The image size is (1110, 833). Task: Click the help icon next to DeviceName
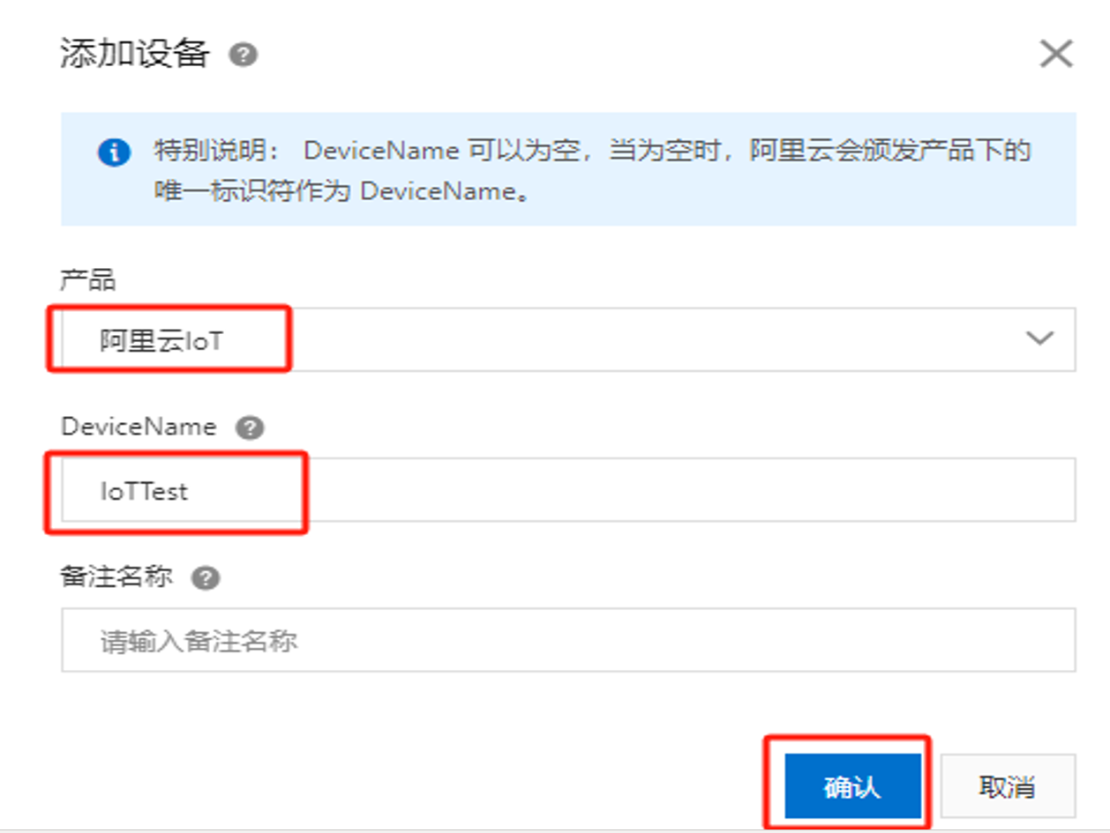[x=250, y=428]
